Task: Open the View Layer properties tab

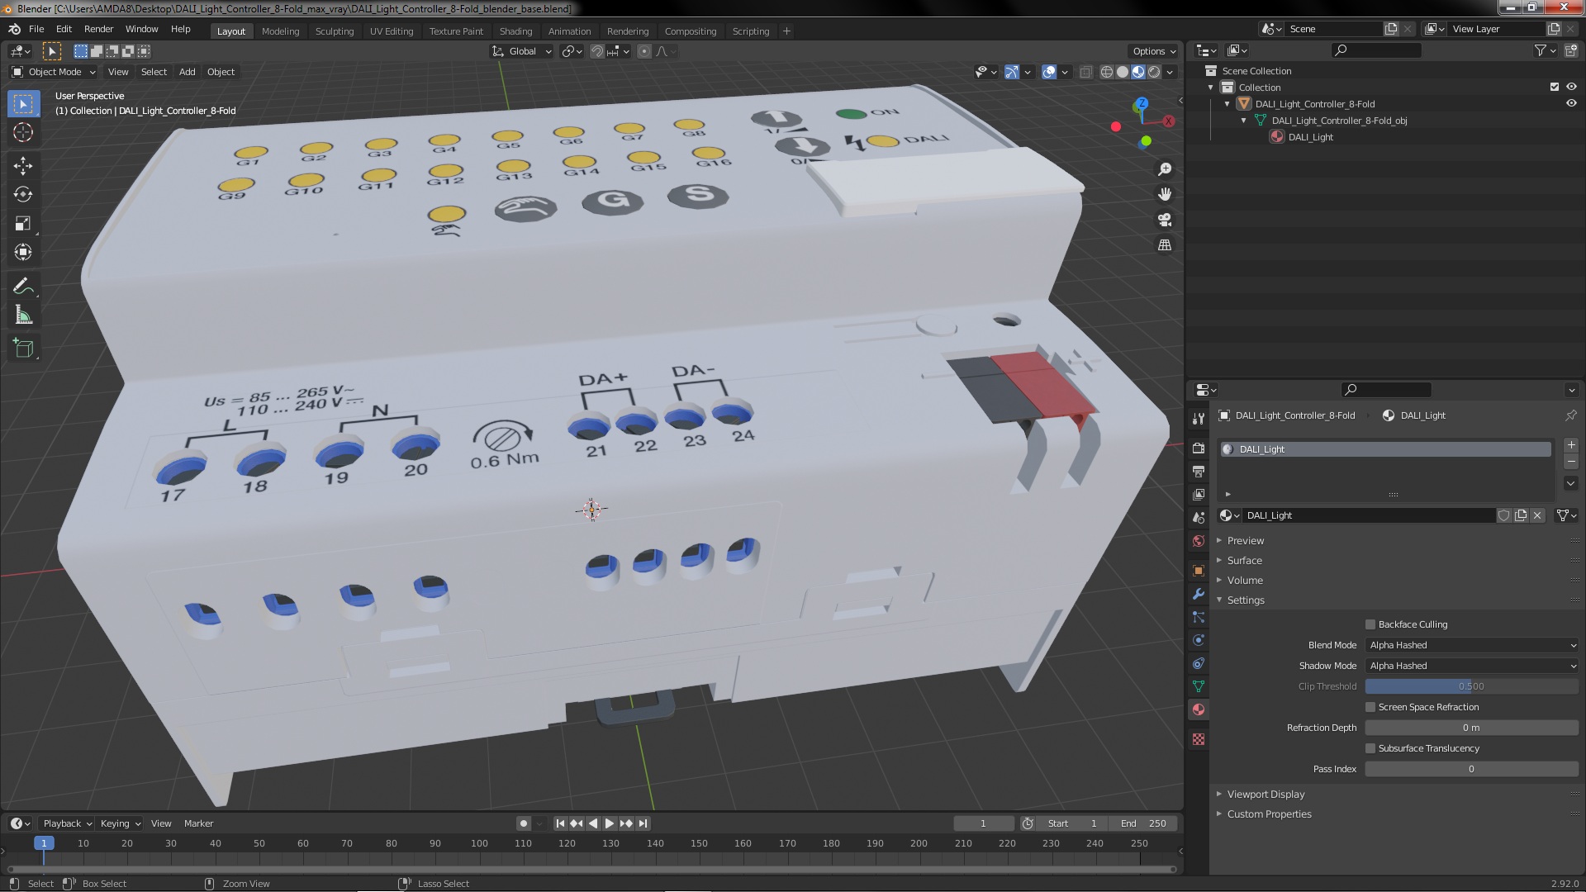Action: click(x=1199, y=495)
